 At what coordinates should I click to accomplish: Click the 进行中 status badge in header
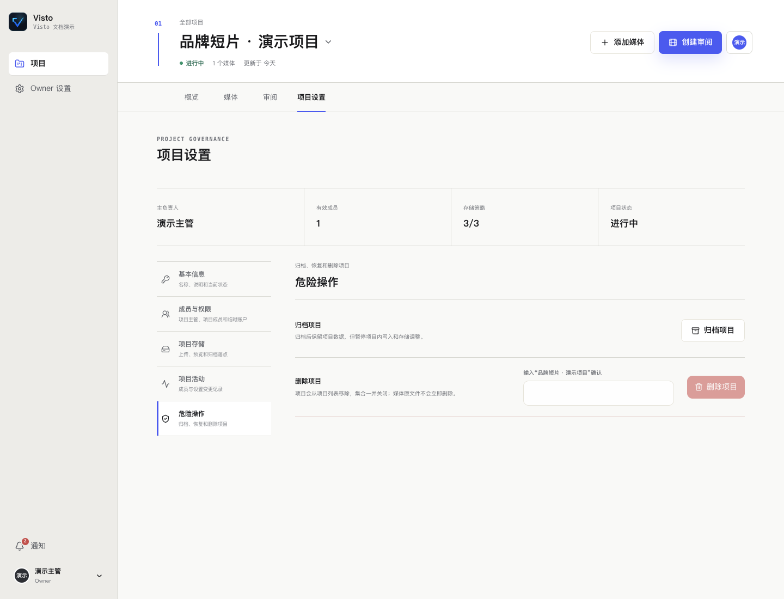192,64
